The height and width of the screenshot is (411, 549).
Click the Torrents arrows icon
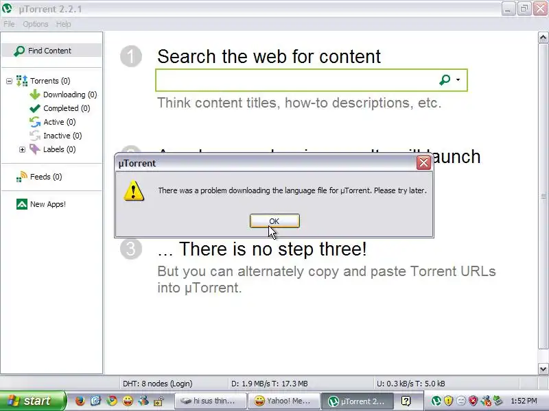[22, 81]
